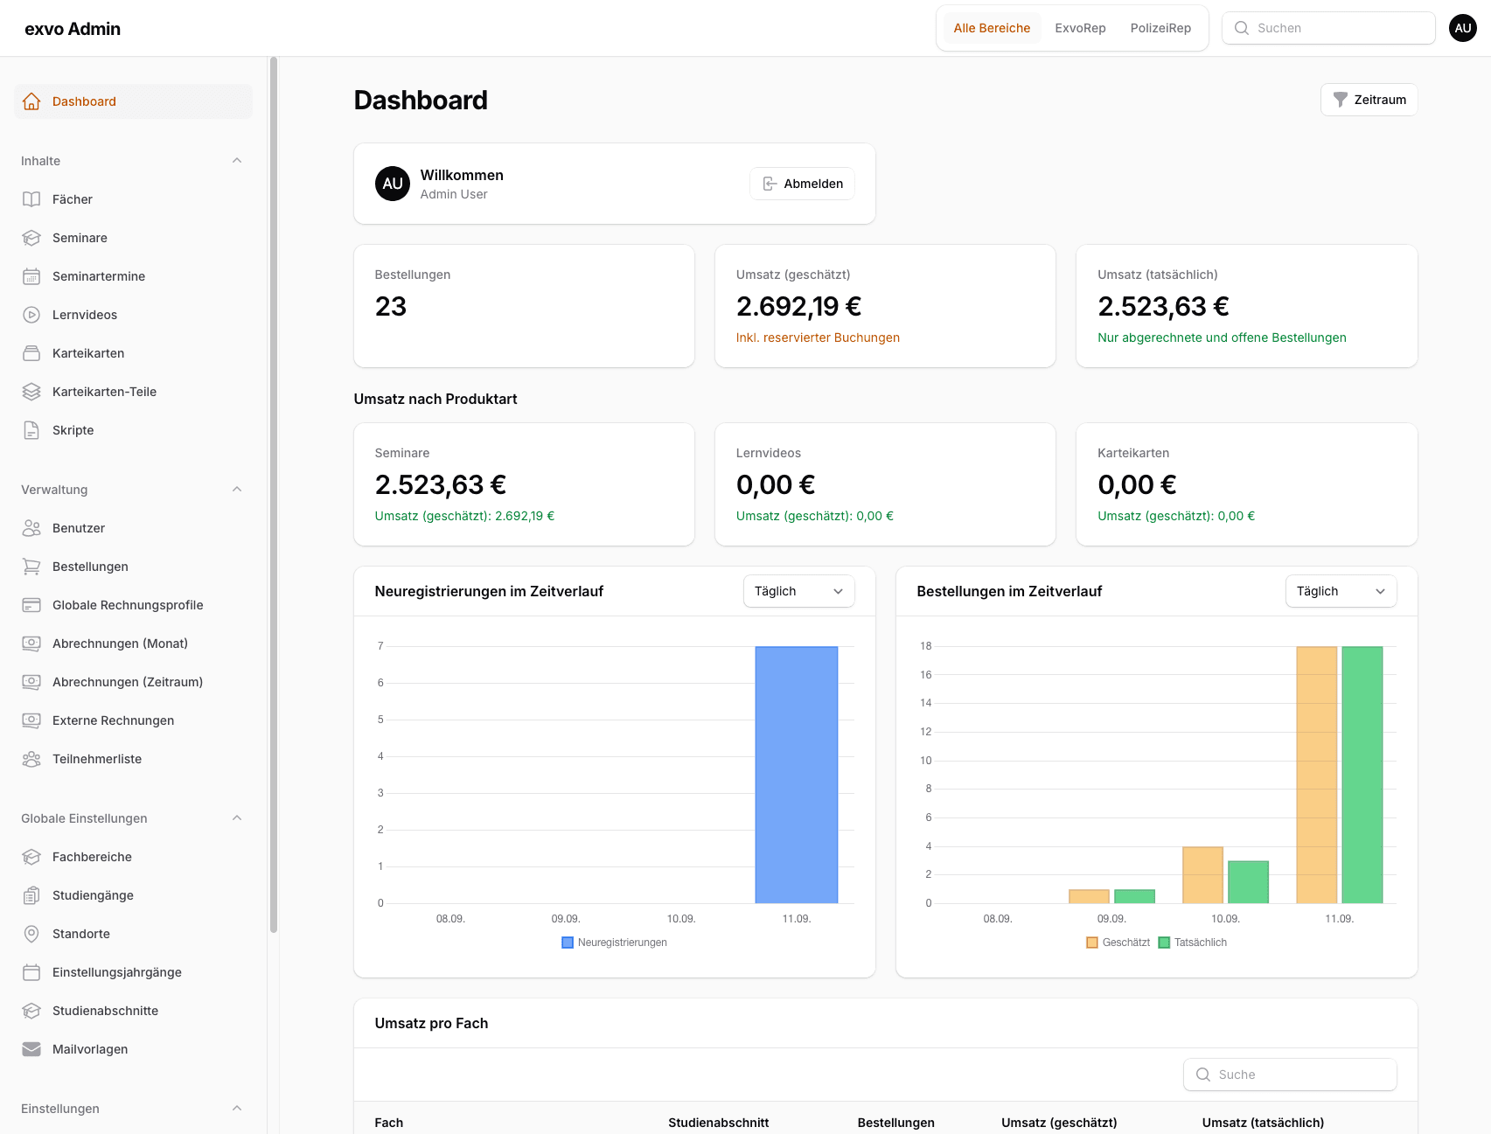Viewport: 1491px width, 1134px height.
Task: Open Globale Rechnungsprofile menu item
Action: pyautogui.click(x=133, y=605)
